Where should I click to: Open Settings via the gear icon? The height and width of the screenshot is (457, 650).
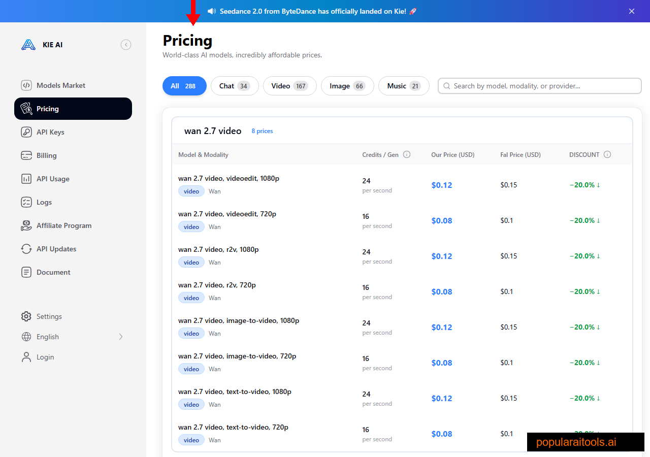point(26,316)
